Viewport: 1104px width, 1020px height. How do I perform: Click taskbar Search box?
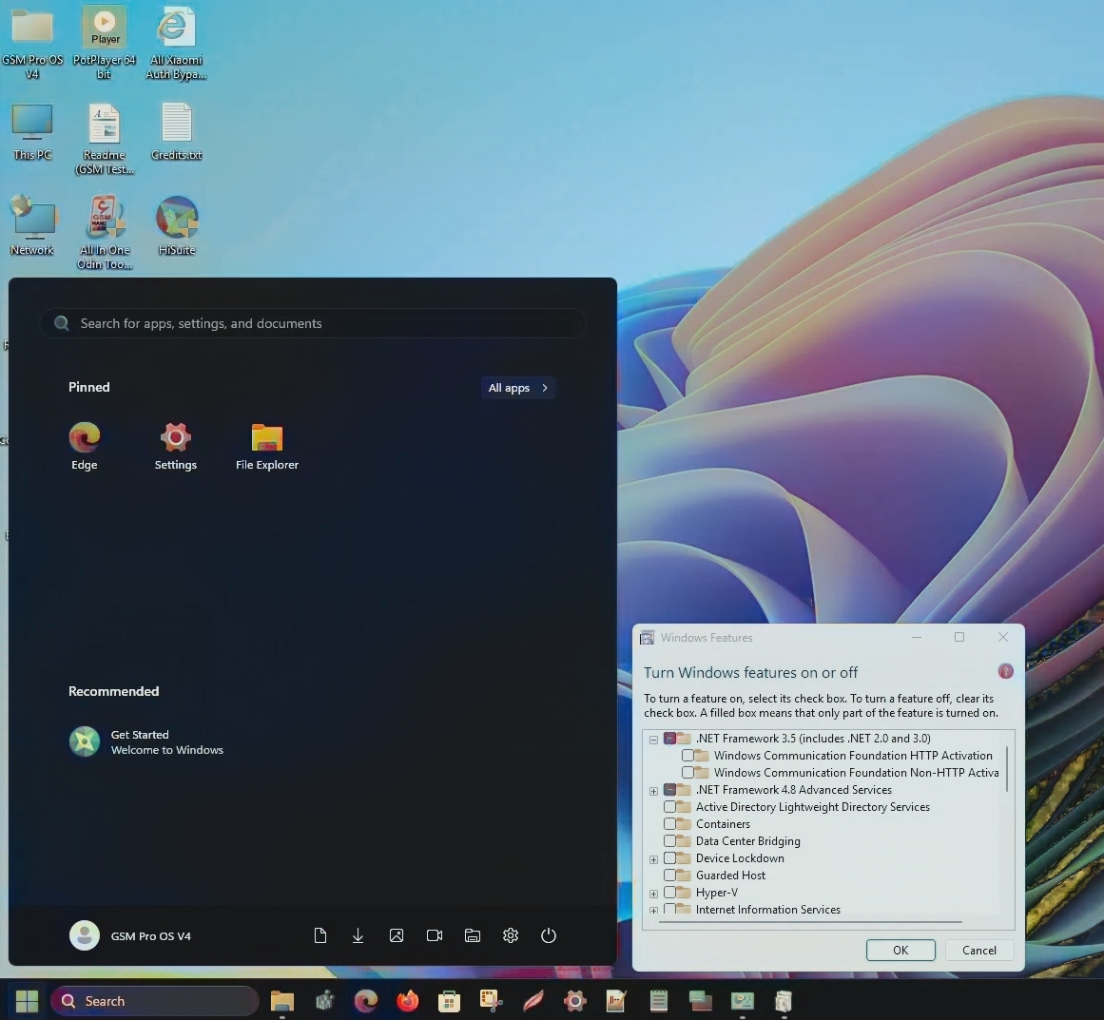[x=155, y=1000]
